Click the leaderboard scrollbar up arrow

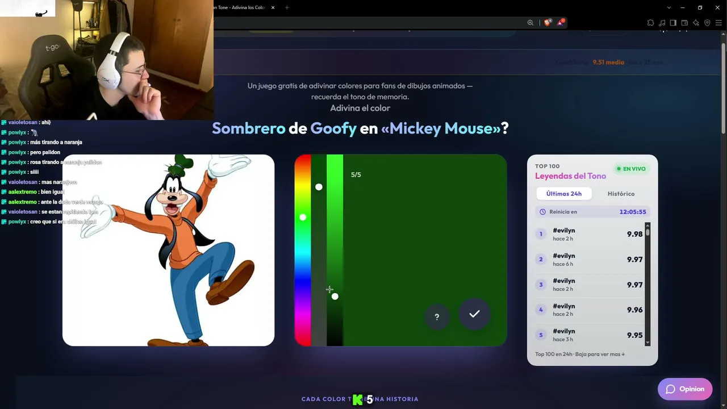coord(647,226)
